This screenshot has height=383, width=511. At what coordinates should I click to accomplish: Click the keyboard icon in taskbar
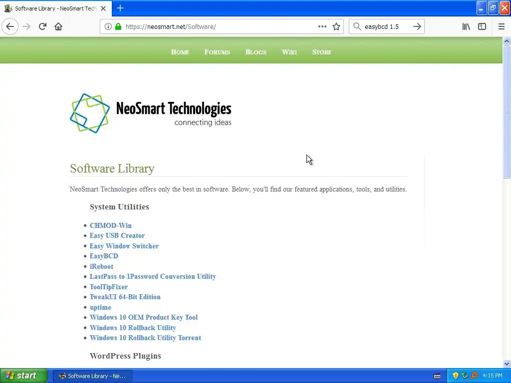coord(437,376)
